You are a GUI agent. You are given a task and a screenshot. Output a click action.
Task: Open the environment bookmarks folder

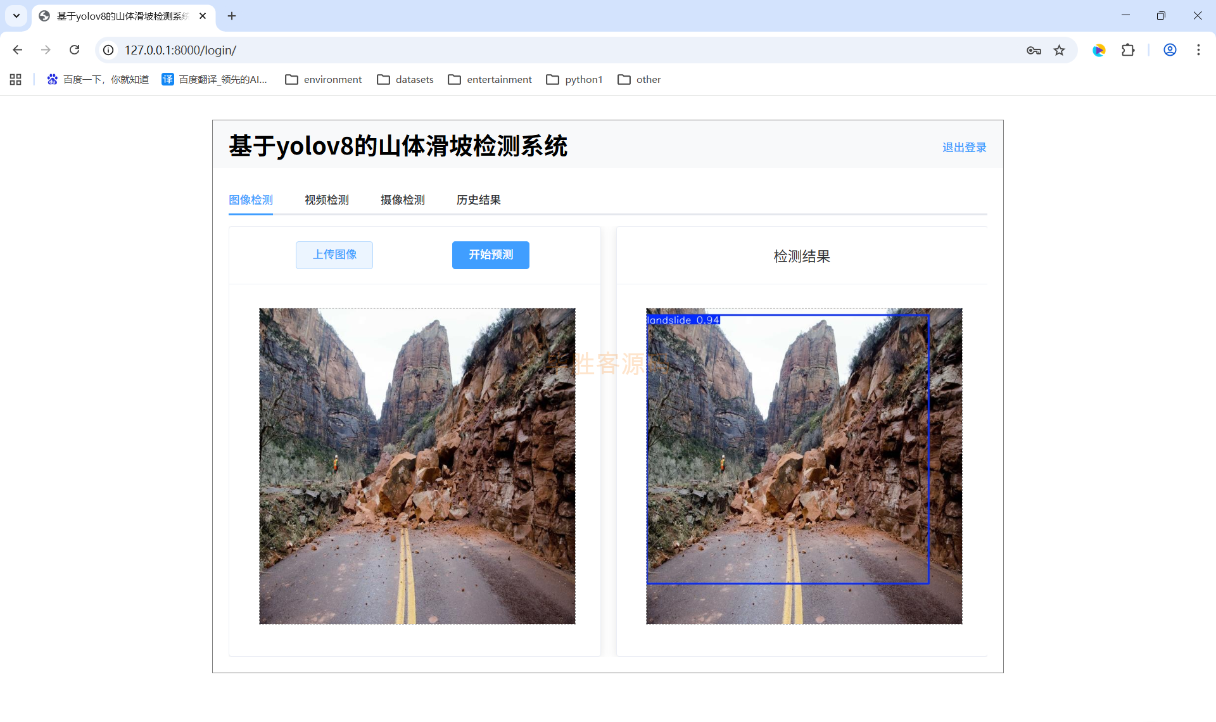323,80
